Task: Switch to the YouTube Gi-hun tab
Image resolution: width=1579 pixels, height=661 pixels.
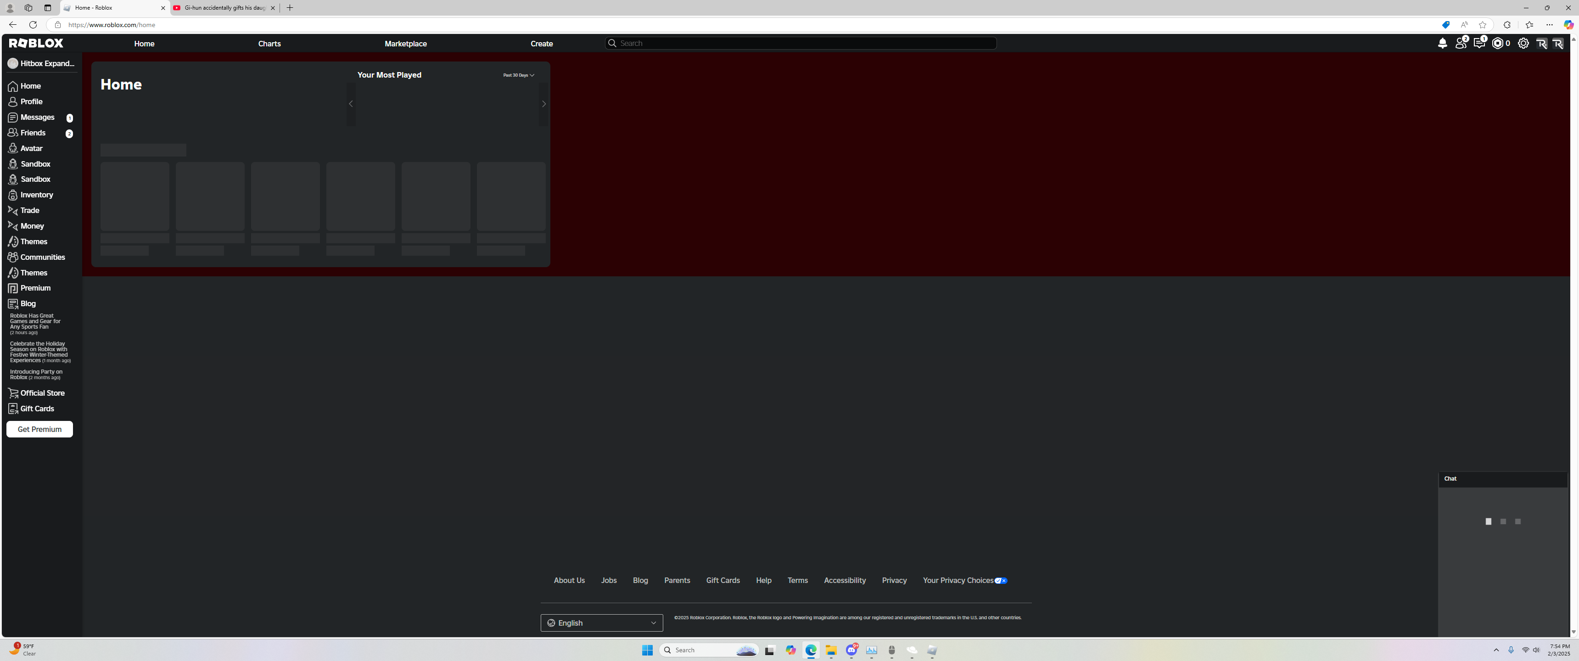Action: [x=224, y=8]
